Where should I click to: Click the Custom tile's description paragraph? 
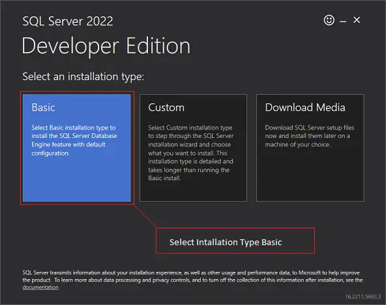click(191, 153)
